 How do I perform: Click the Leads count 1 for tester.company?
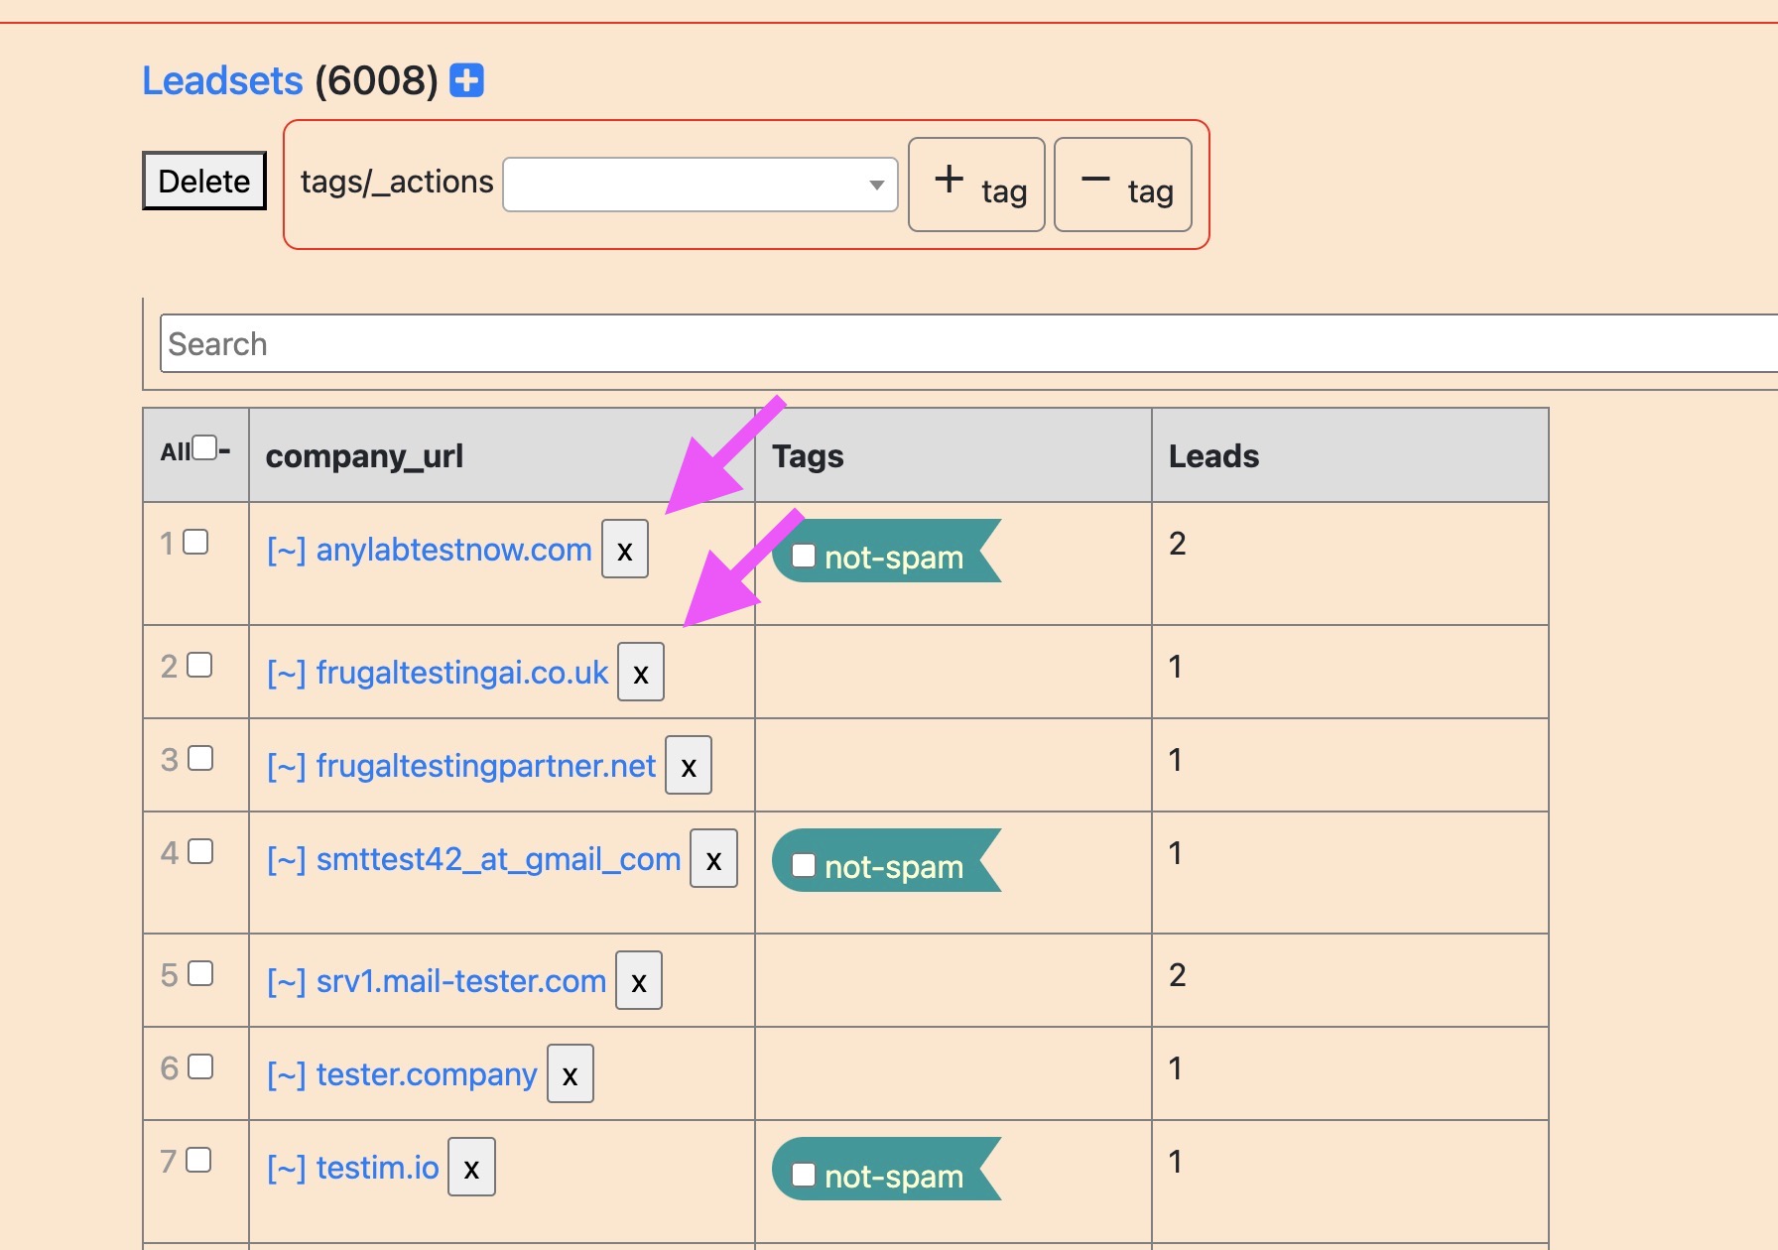pos(1176,1068)
